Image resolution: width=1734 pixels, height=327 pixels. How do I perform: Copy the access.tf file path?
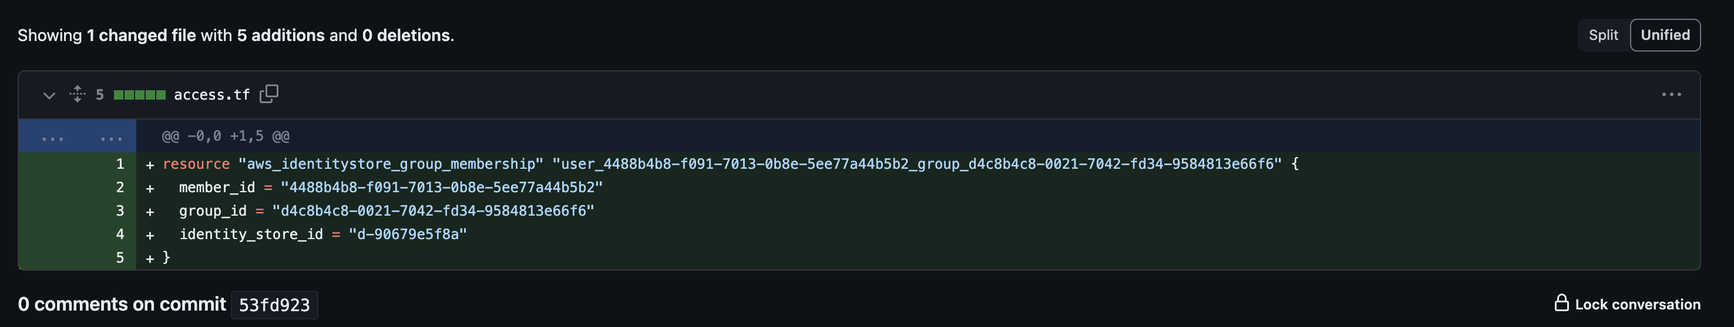click(269, 94)
